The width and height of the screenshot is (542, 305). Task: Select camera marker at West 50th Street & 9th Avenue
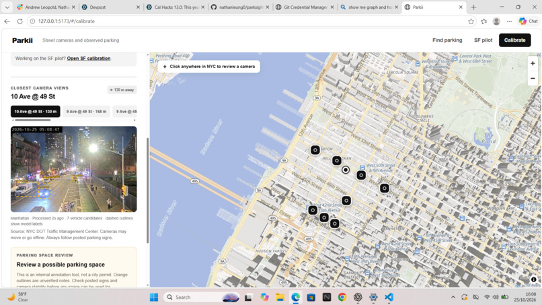point(361,175)
